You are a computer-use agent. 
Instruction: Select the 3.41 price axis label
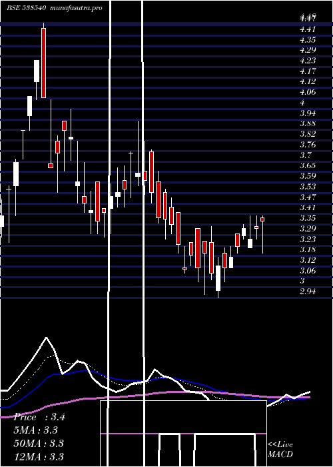308,207
